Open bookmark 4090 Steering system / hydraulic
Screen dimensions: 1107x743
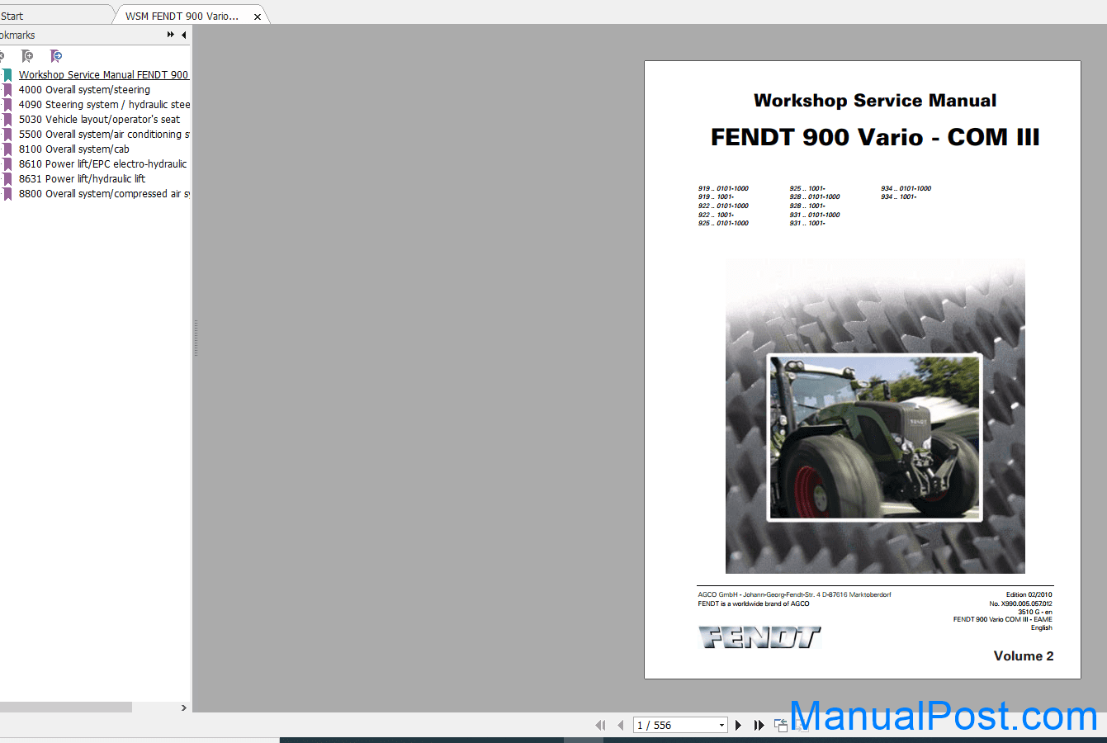104,105
